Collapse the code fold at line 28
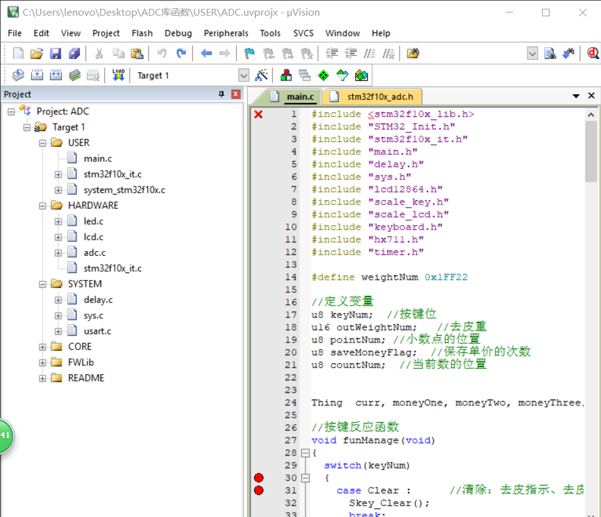601x517 pixels. [305, 453]
